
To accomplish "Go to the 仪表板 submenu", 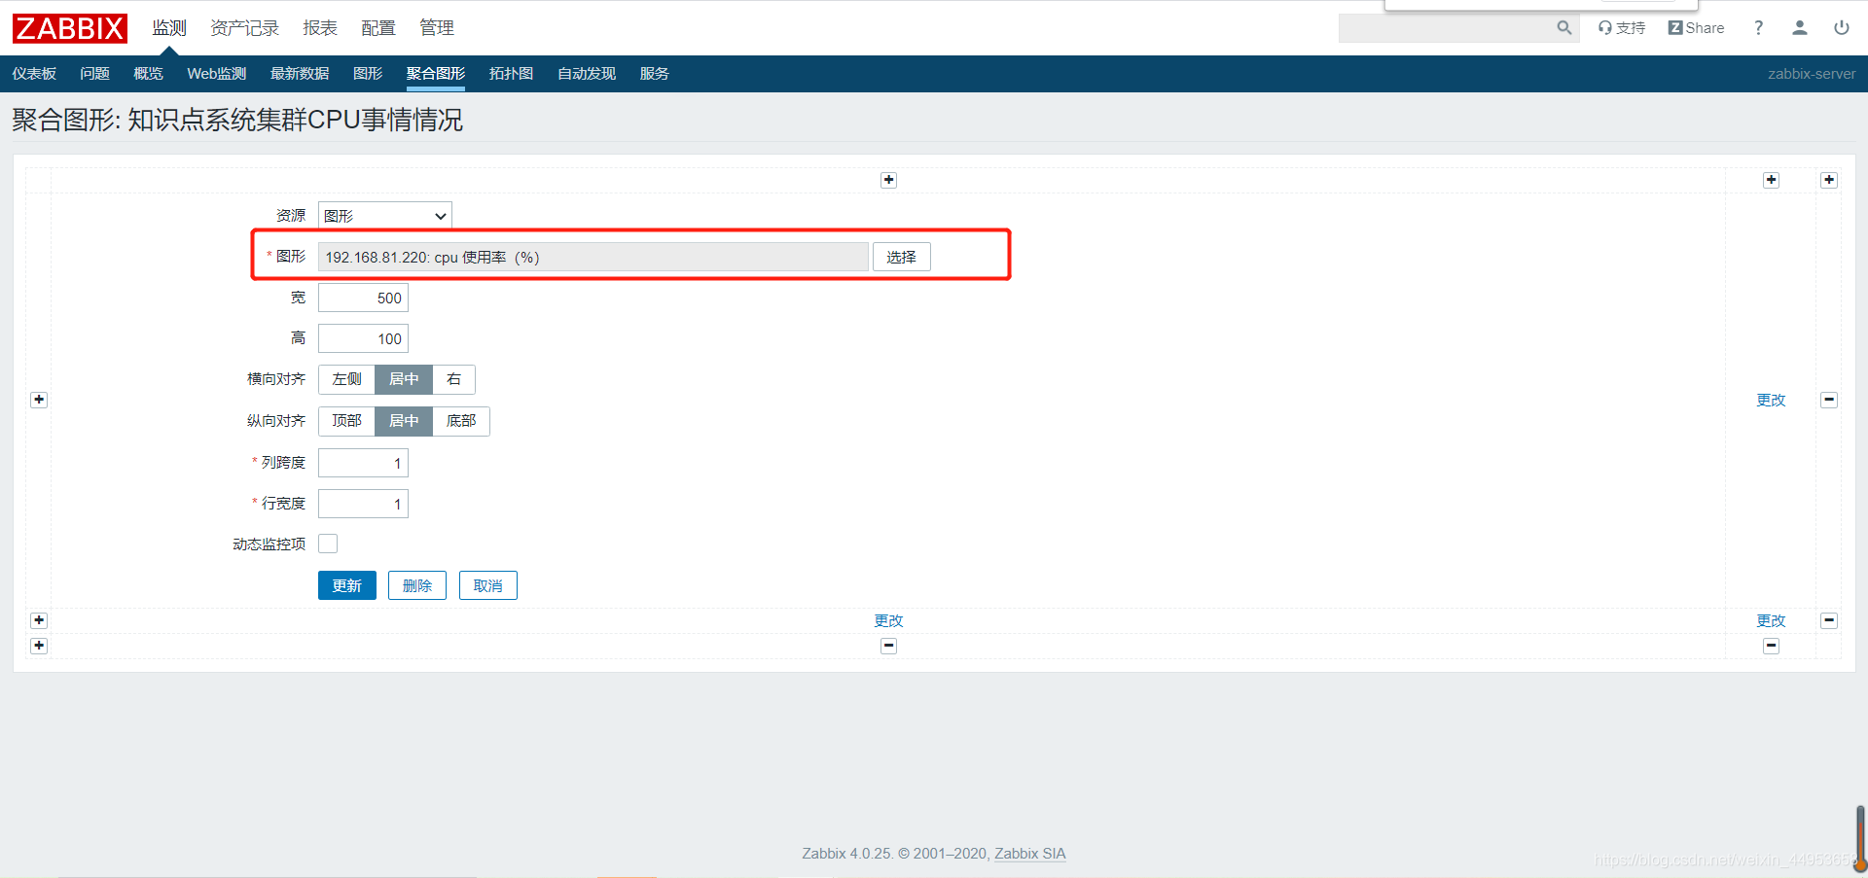I will (34, 74).
